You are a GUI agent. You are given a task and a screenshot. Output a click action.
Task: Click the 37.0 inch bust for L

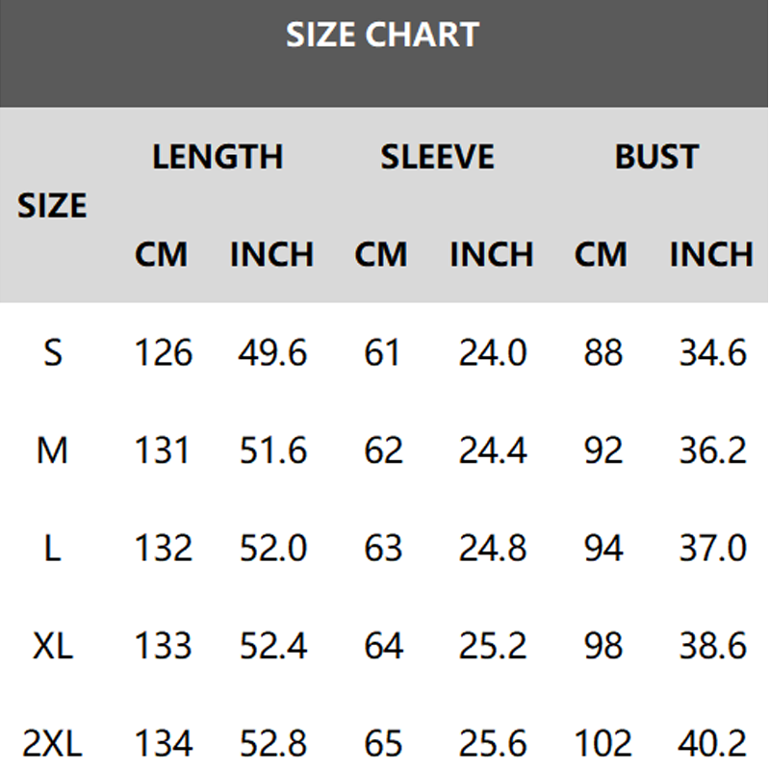[x=712, y=549]
